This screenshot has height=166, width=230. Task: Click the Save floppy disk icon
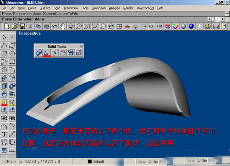click(23, 26)
